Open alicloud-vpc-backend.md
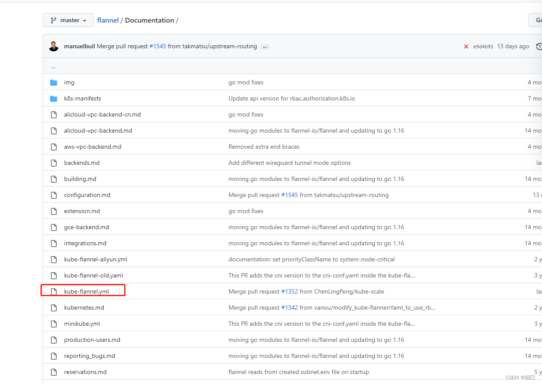This screenshot has width=542, height=384. tap(98, 130)
